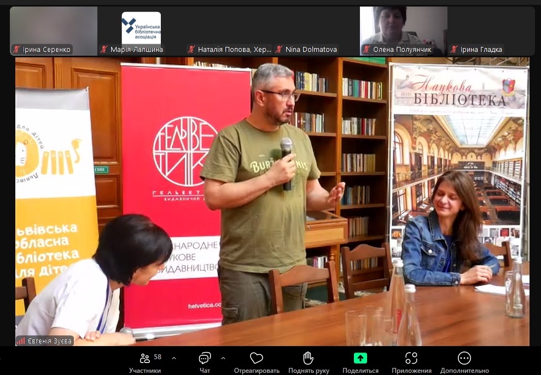
Task: Click muted mic icon for Ірина Гладка
Action: (x=454, y=50)
